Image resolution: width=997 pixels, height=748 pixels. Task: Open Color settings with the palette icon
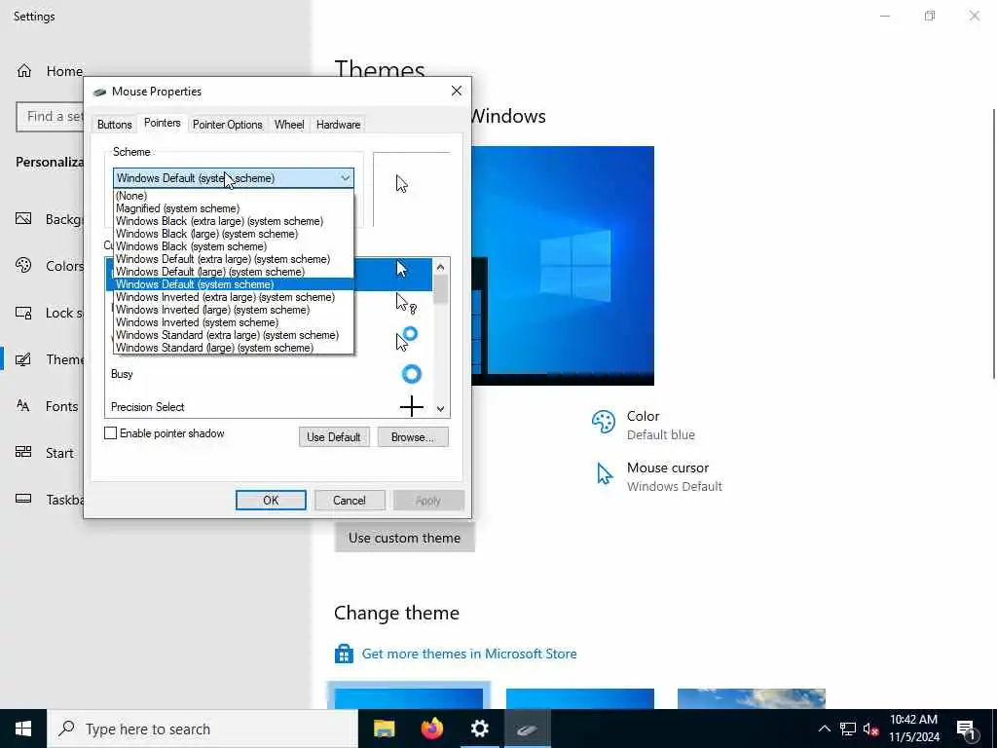[x=603, y=422]
